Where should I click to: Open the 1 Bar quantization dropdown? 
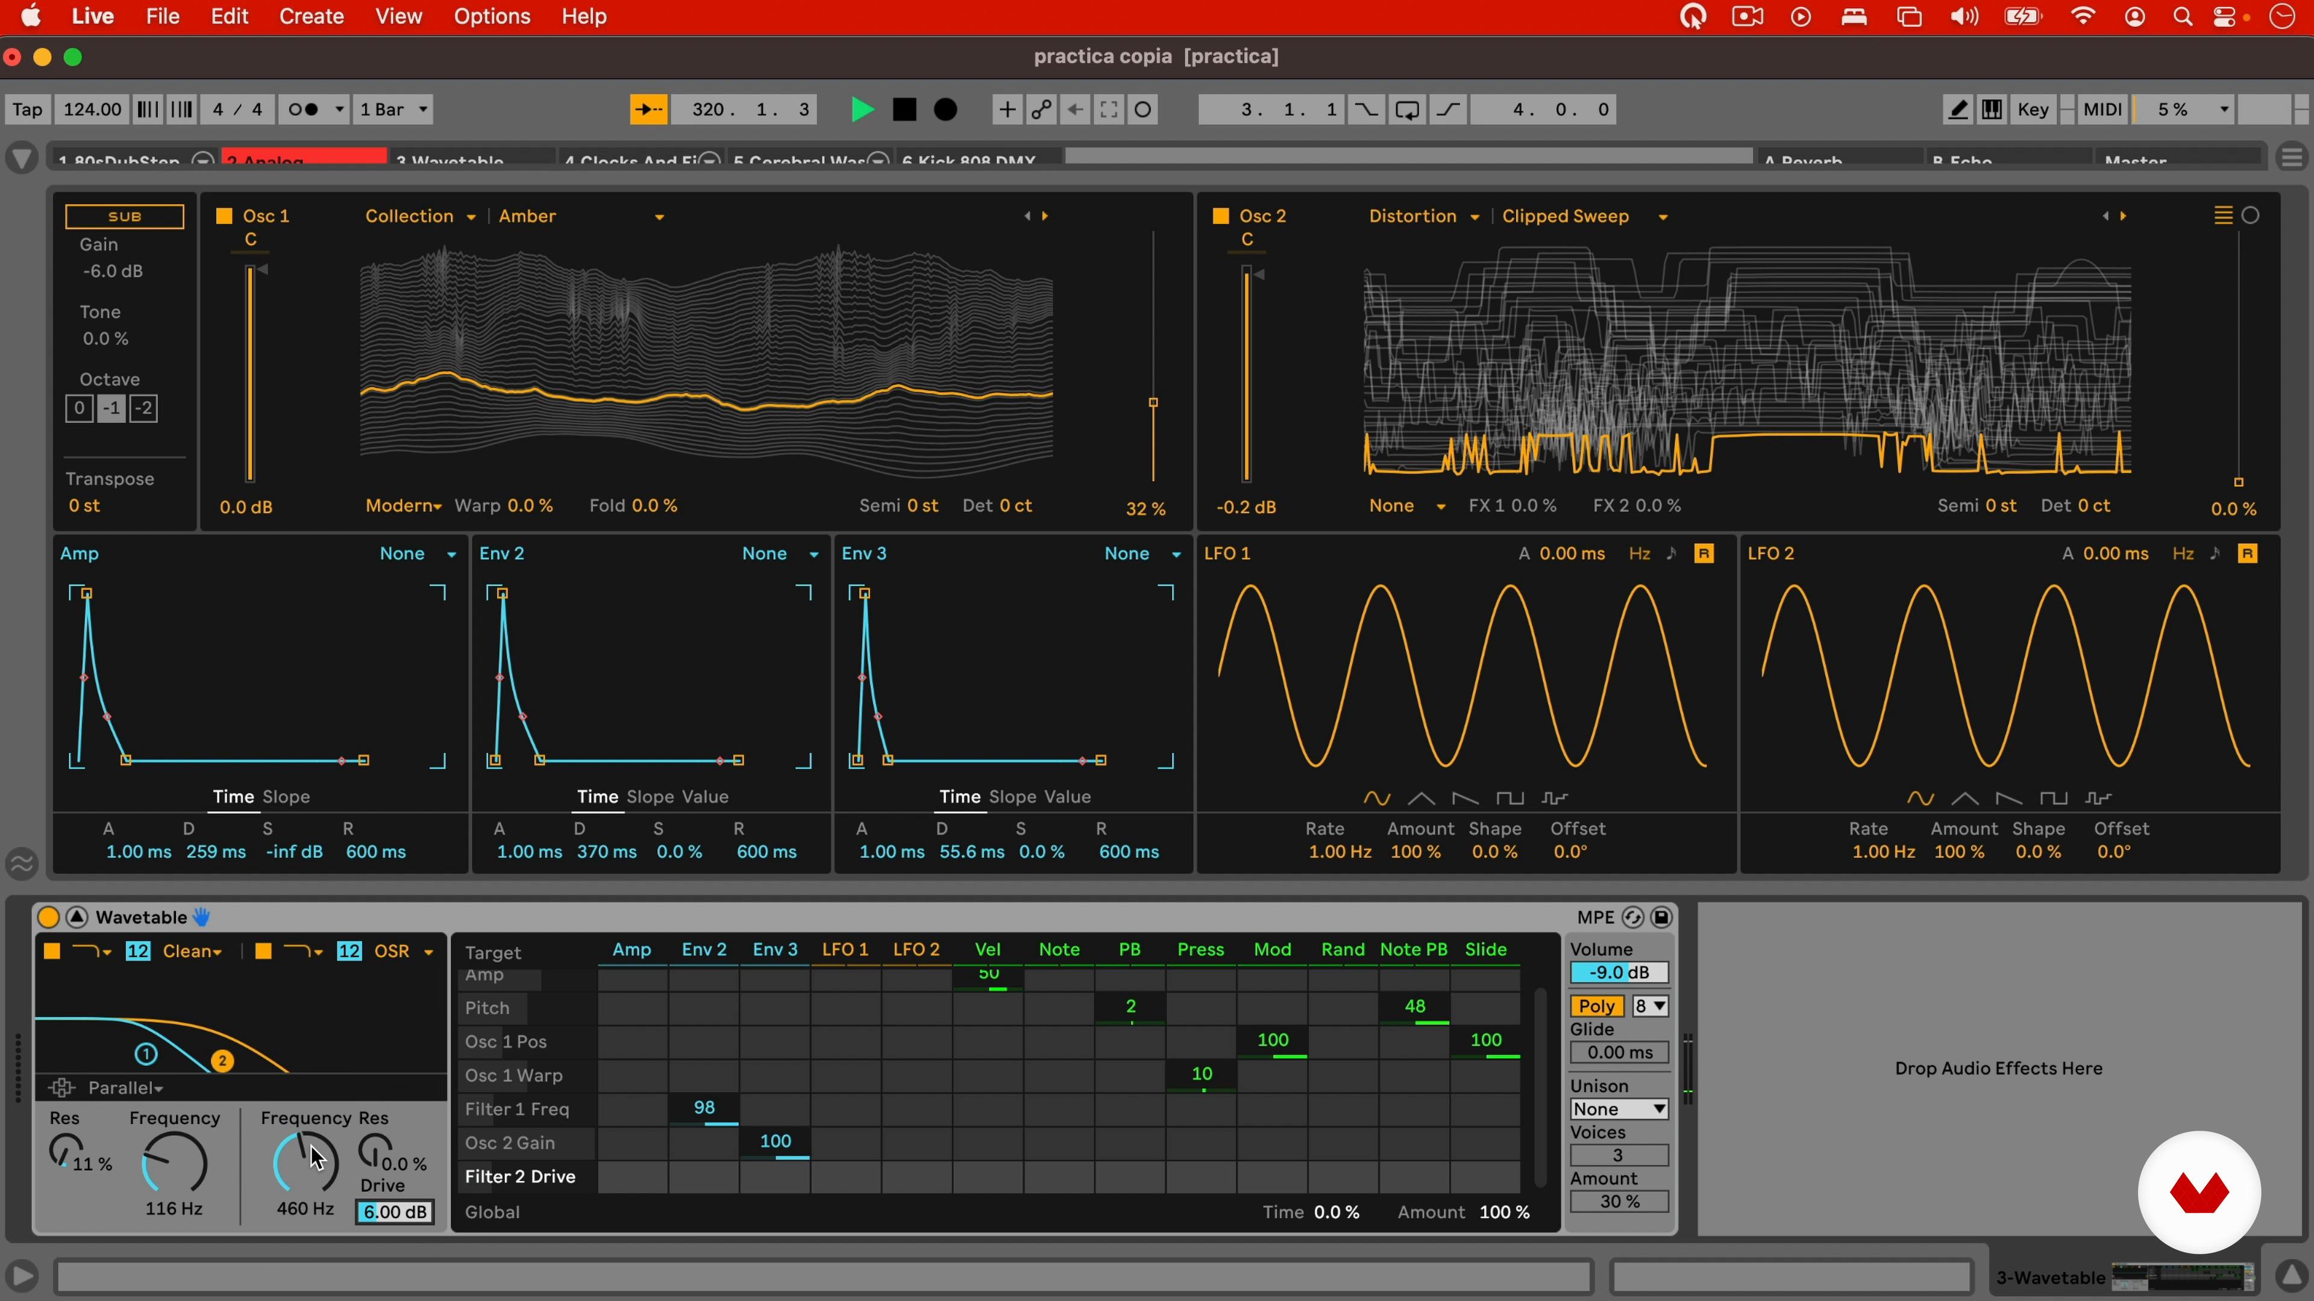point(394,110)
